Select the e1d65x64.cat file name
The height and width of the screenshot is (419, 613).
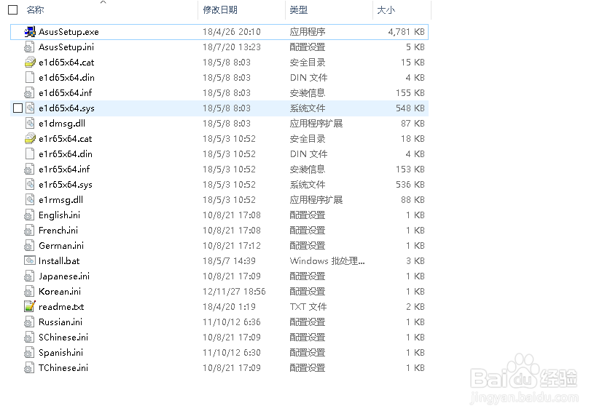(66, 63)
